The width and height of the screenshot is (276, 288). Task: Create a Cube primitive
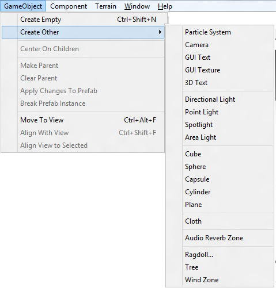[220, 154]
